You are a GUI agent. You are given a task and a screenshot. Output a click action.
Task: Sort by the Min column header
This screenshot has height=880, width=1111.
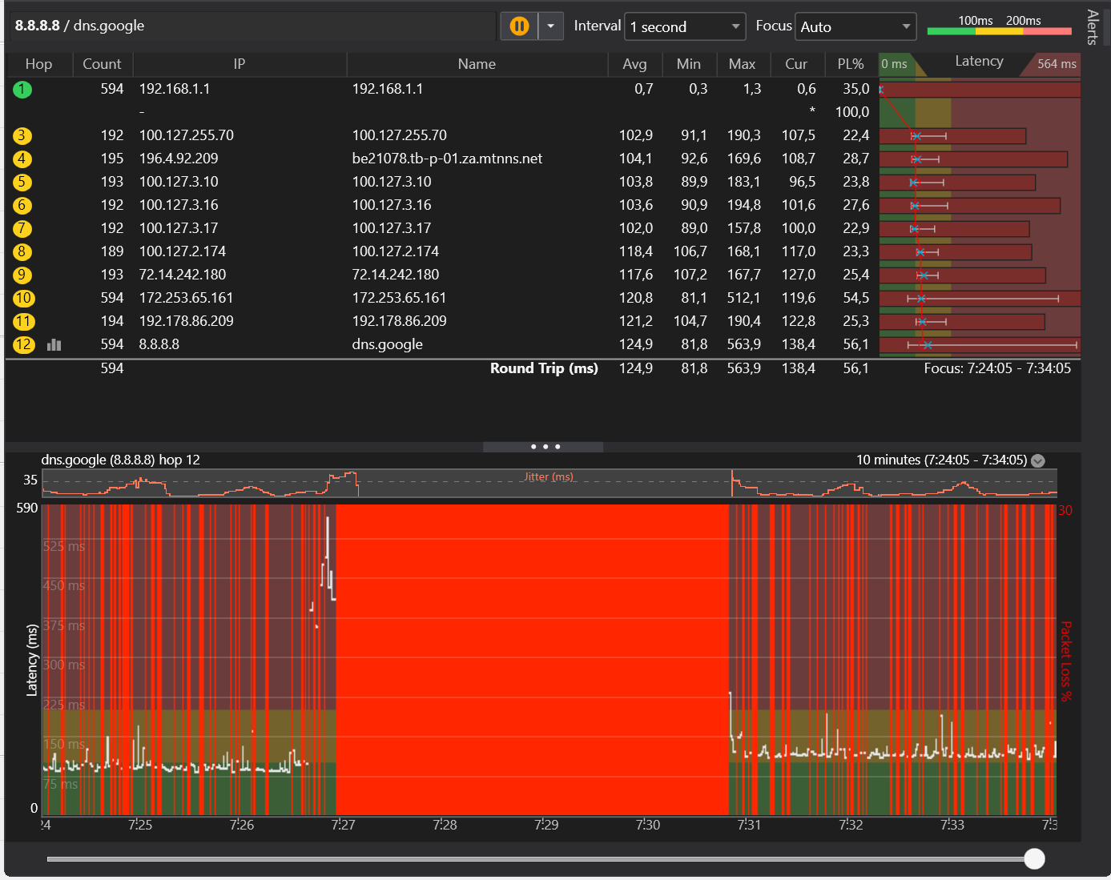point(689,64)
